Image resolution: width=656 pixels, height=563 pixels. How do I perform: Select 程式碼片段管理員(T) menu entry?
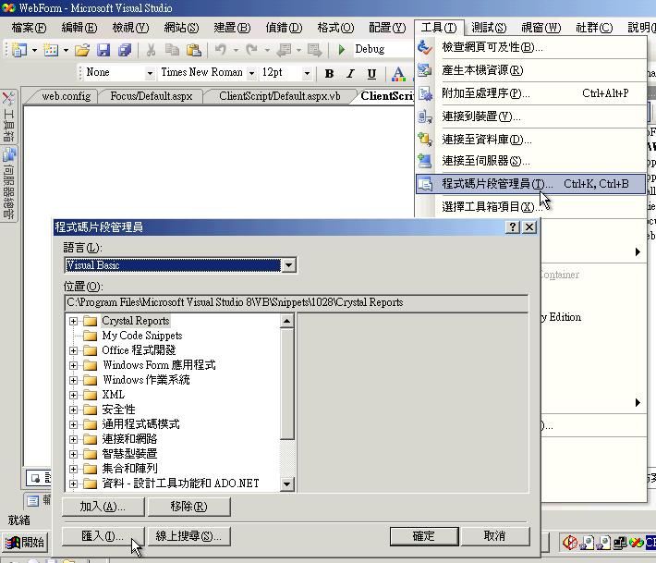(530, 184)
